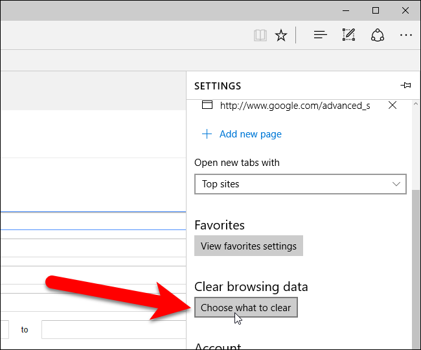Make a Web Note pen icon
This screenshot has width=421, height=350.
[349, 36]
